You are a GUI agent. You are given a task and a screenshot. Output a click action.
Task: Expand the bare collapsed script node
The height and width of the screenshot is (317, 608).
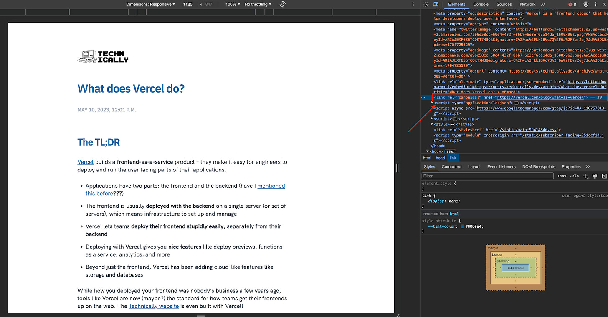point(432,119)
